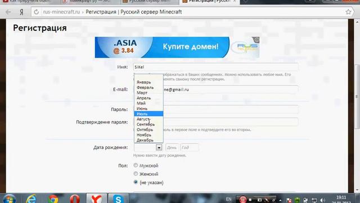Choose Ноябрь from the month list
The height and width of the screenshot is (203, 360).
(148, 135)
